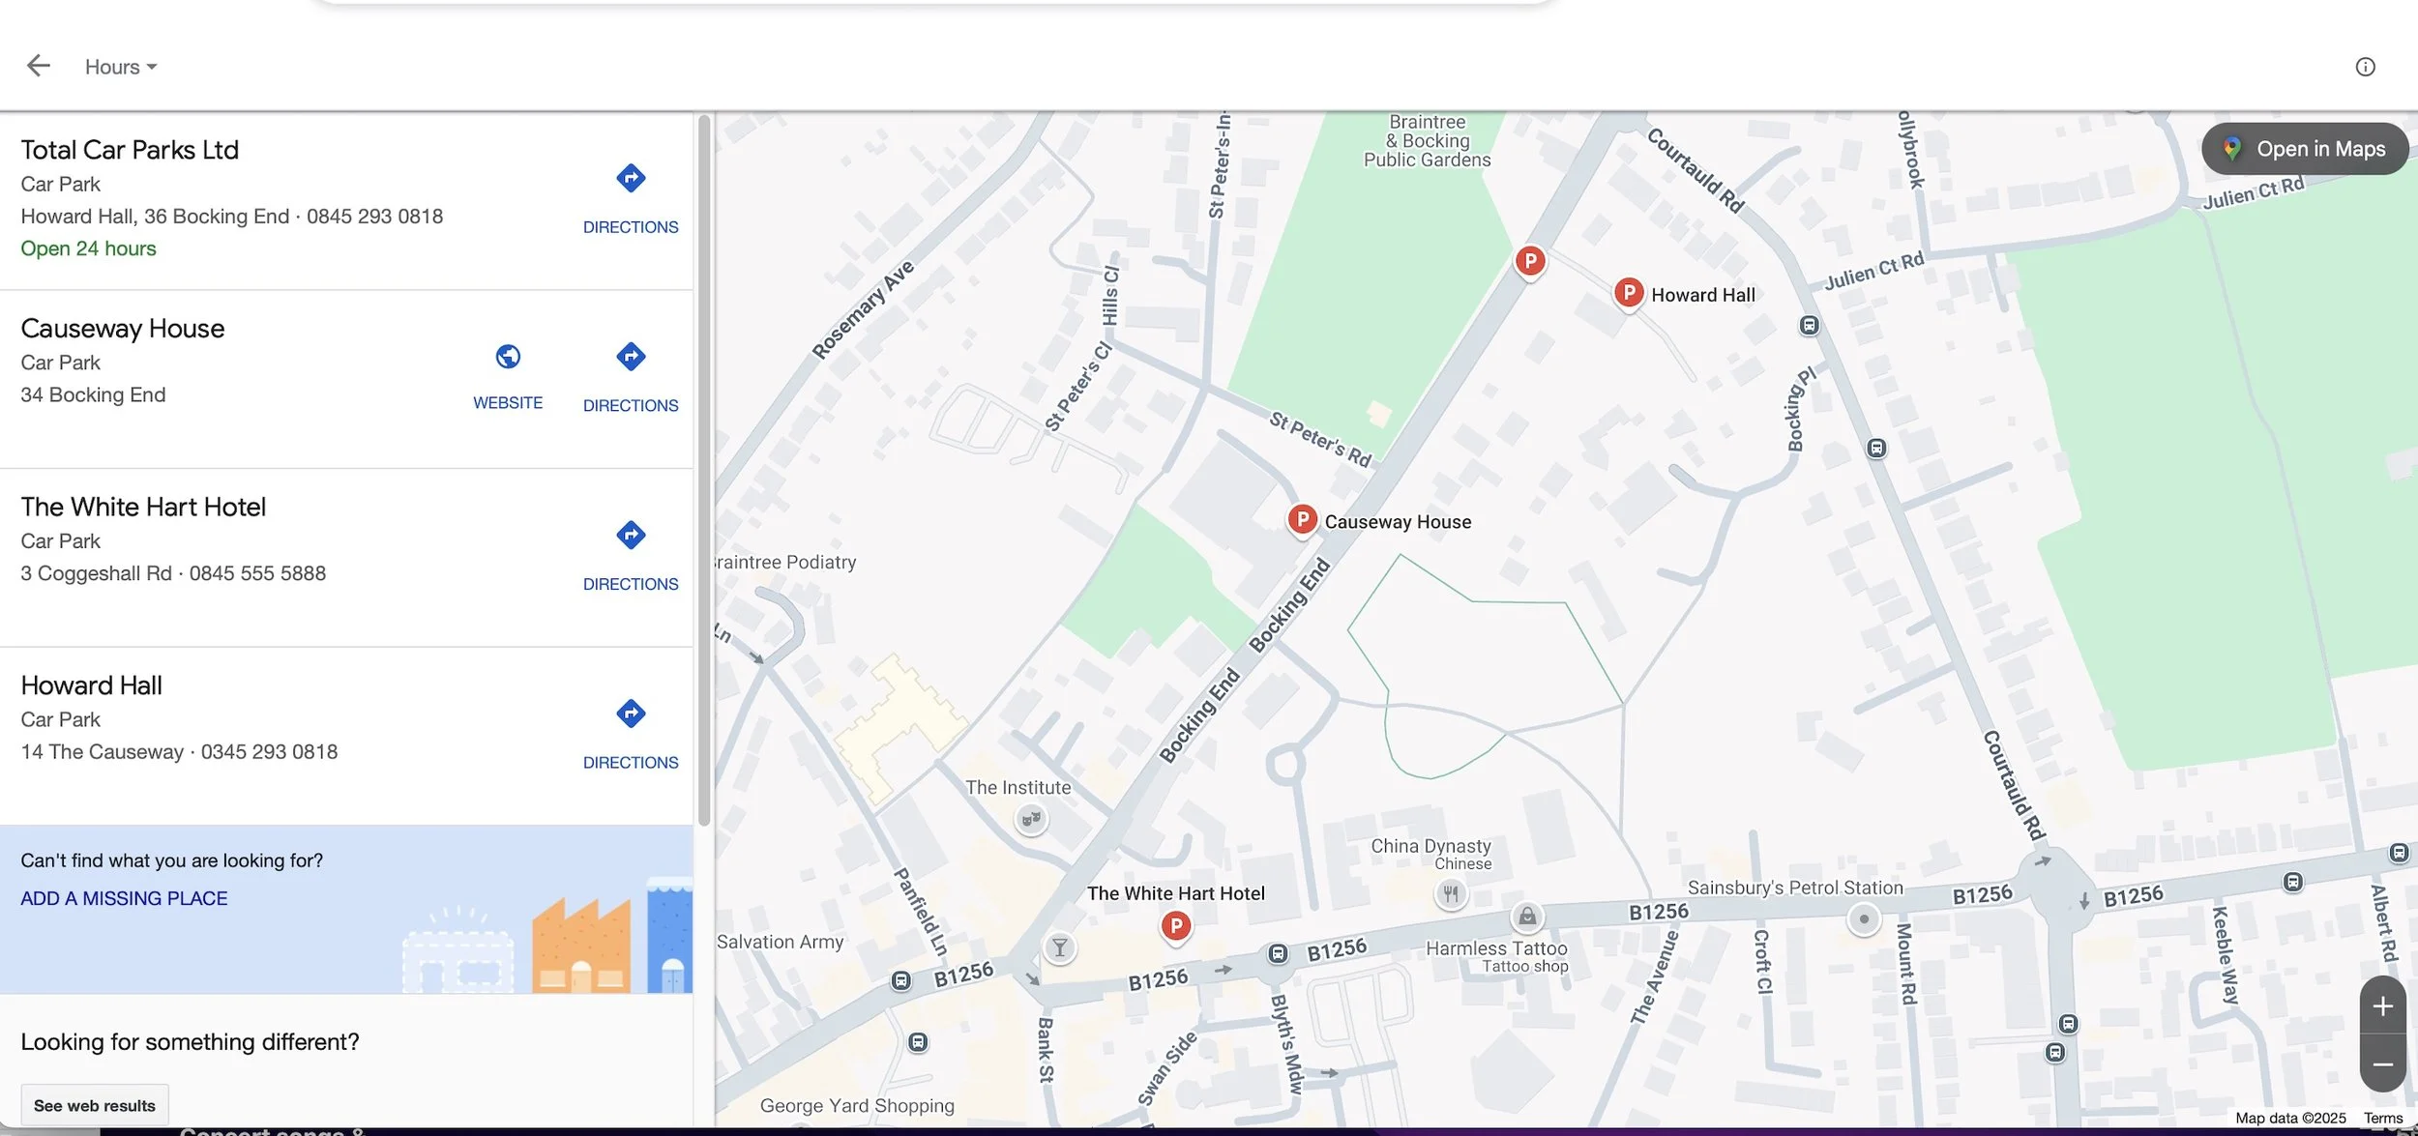Get directions to The White Hart Hotel
Image resolution: width=2418 pixels, height=1136 pixels.
[631, 554]
